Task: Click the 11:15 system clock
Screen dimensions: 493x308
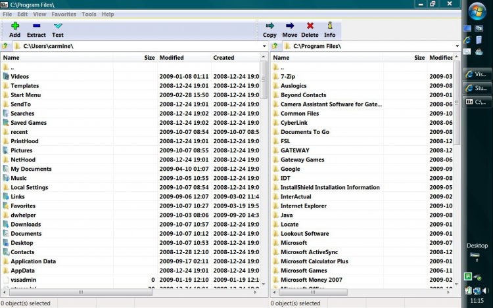Action: [x=477, y=301]
